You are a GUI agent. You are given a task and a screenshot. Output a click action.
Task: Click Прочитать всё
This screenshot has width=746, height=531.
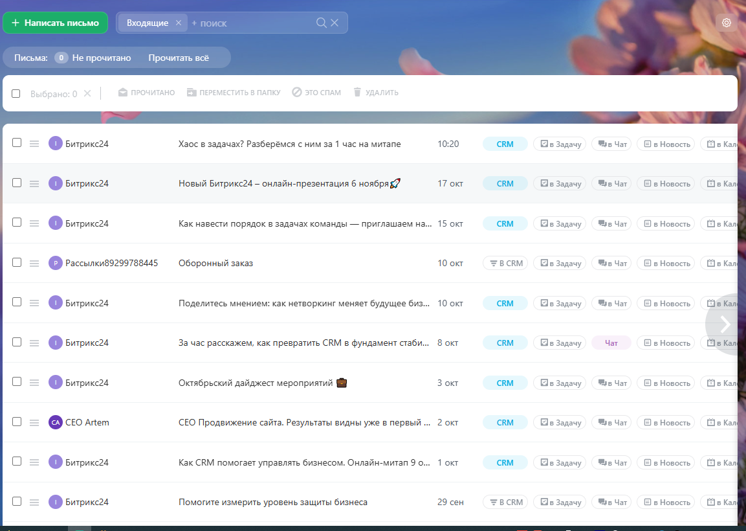coord(179,58)
